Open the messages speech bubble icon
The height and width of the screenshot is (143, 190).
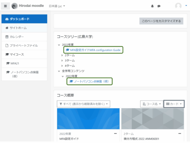tap(159, 6)
